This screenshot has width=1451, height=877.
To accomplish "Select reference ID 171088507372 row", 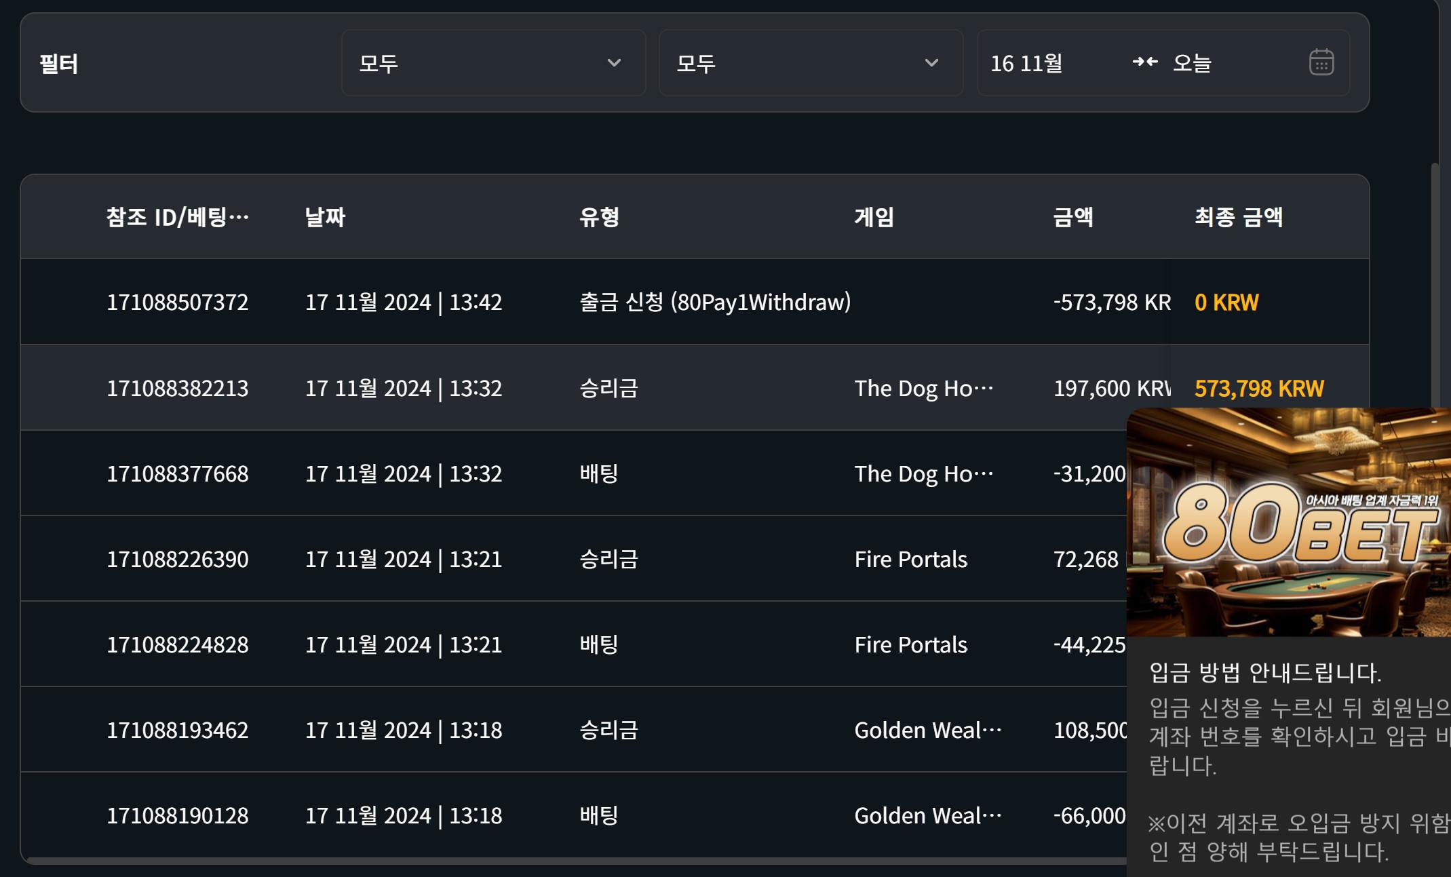I will (695, 302).
